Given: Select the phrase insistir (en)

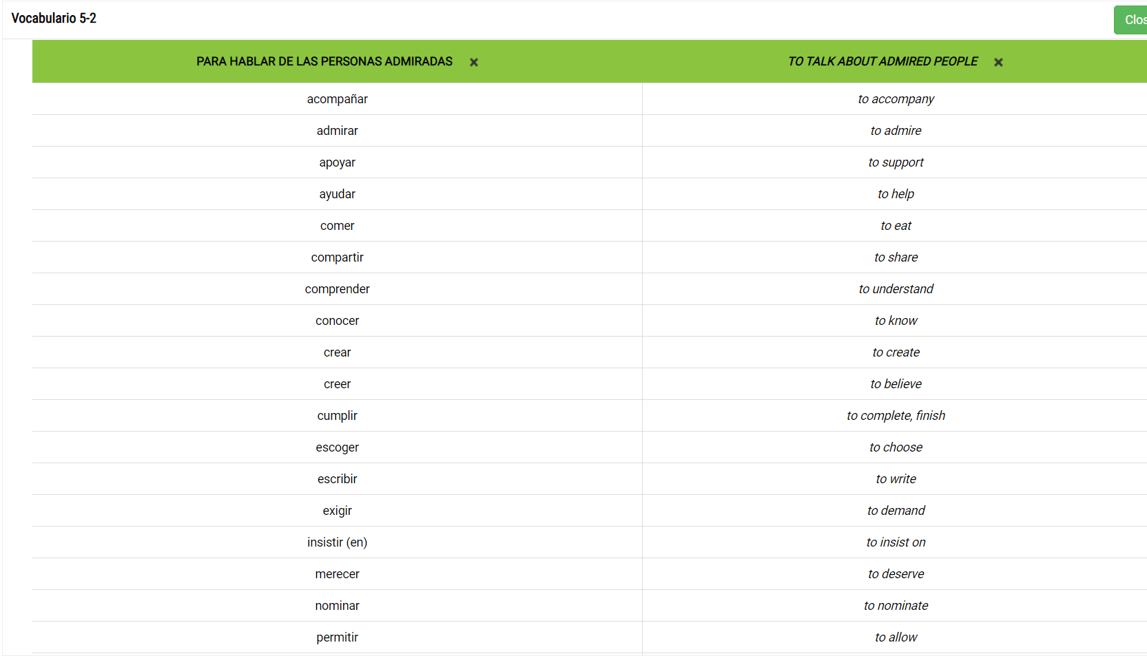Looking at the screenshot, I should [338, 542].
